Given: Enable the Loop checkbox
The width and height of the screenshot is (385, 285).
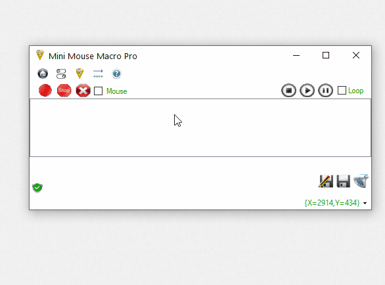Looking at the screenshot, I should coord(342,91).
